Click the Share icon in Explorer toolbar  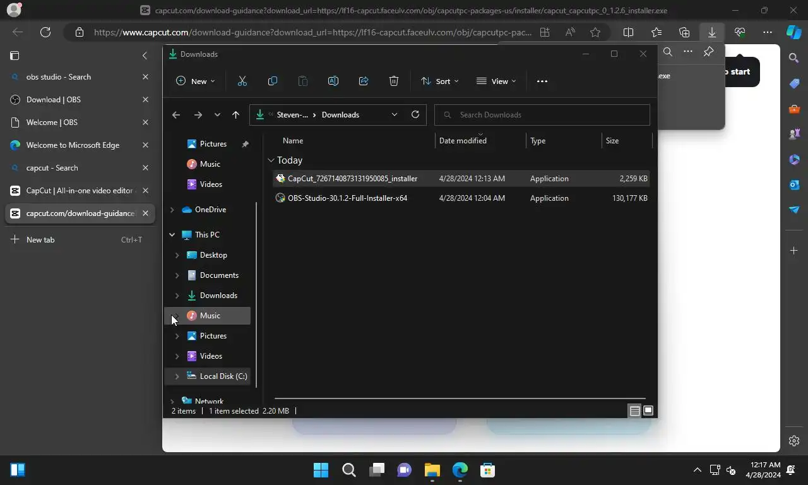pos(364,81)
